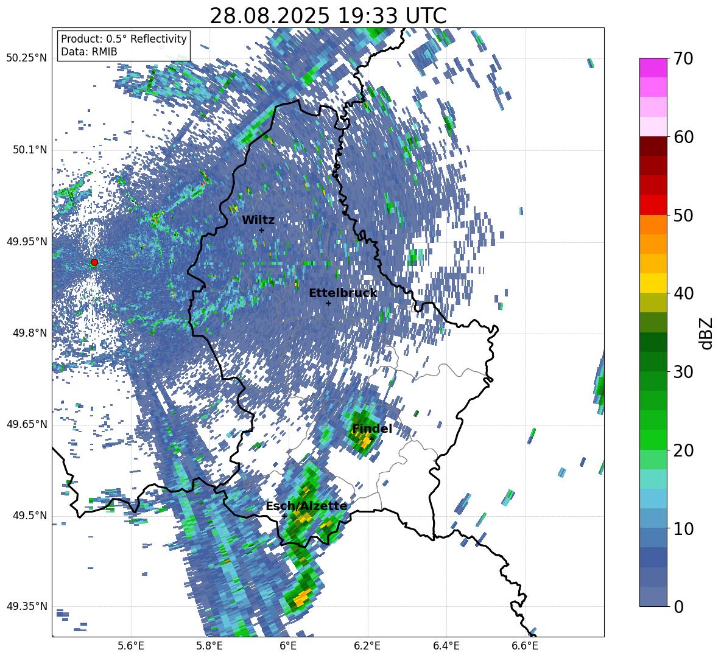
Task: Click the Ettelbruck city label
Action: [x=343, y=293]
